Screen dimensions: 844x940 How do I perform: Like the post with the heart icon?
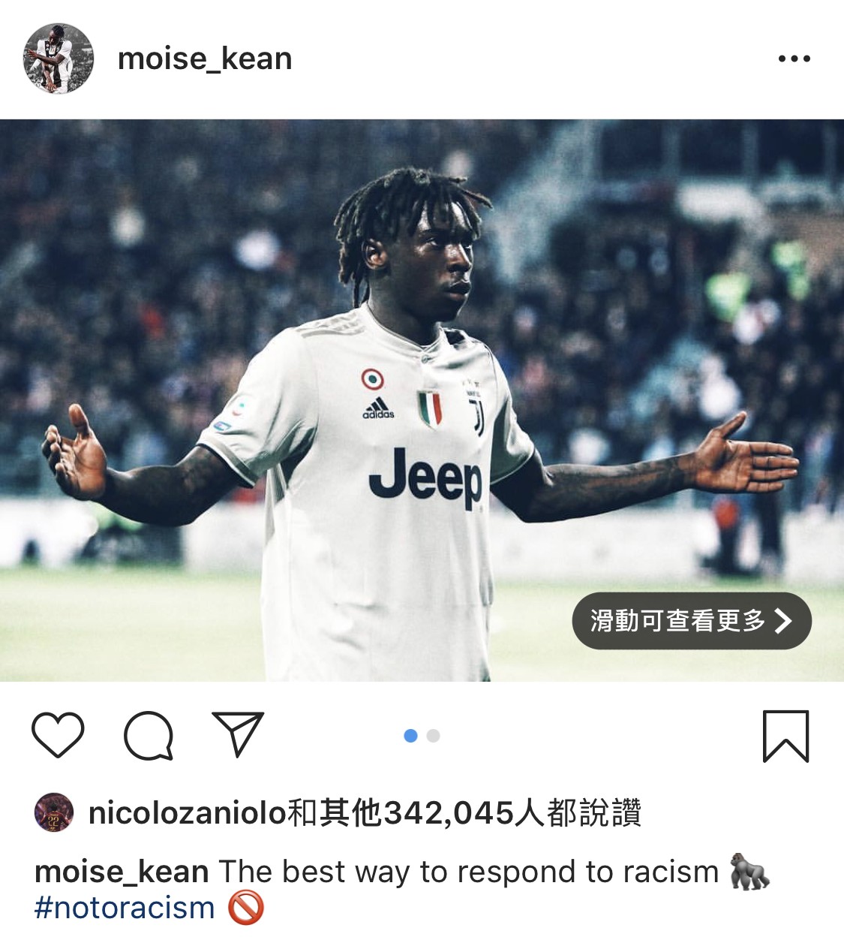coord(58,734)
